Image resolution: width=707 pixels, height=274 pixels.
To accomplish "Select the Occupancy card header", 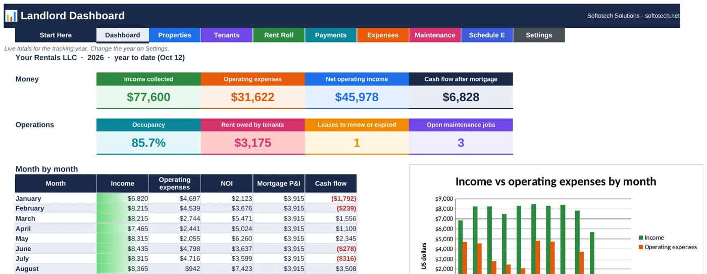I will point(148,125).
